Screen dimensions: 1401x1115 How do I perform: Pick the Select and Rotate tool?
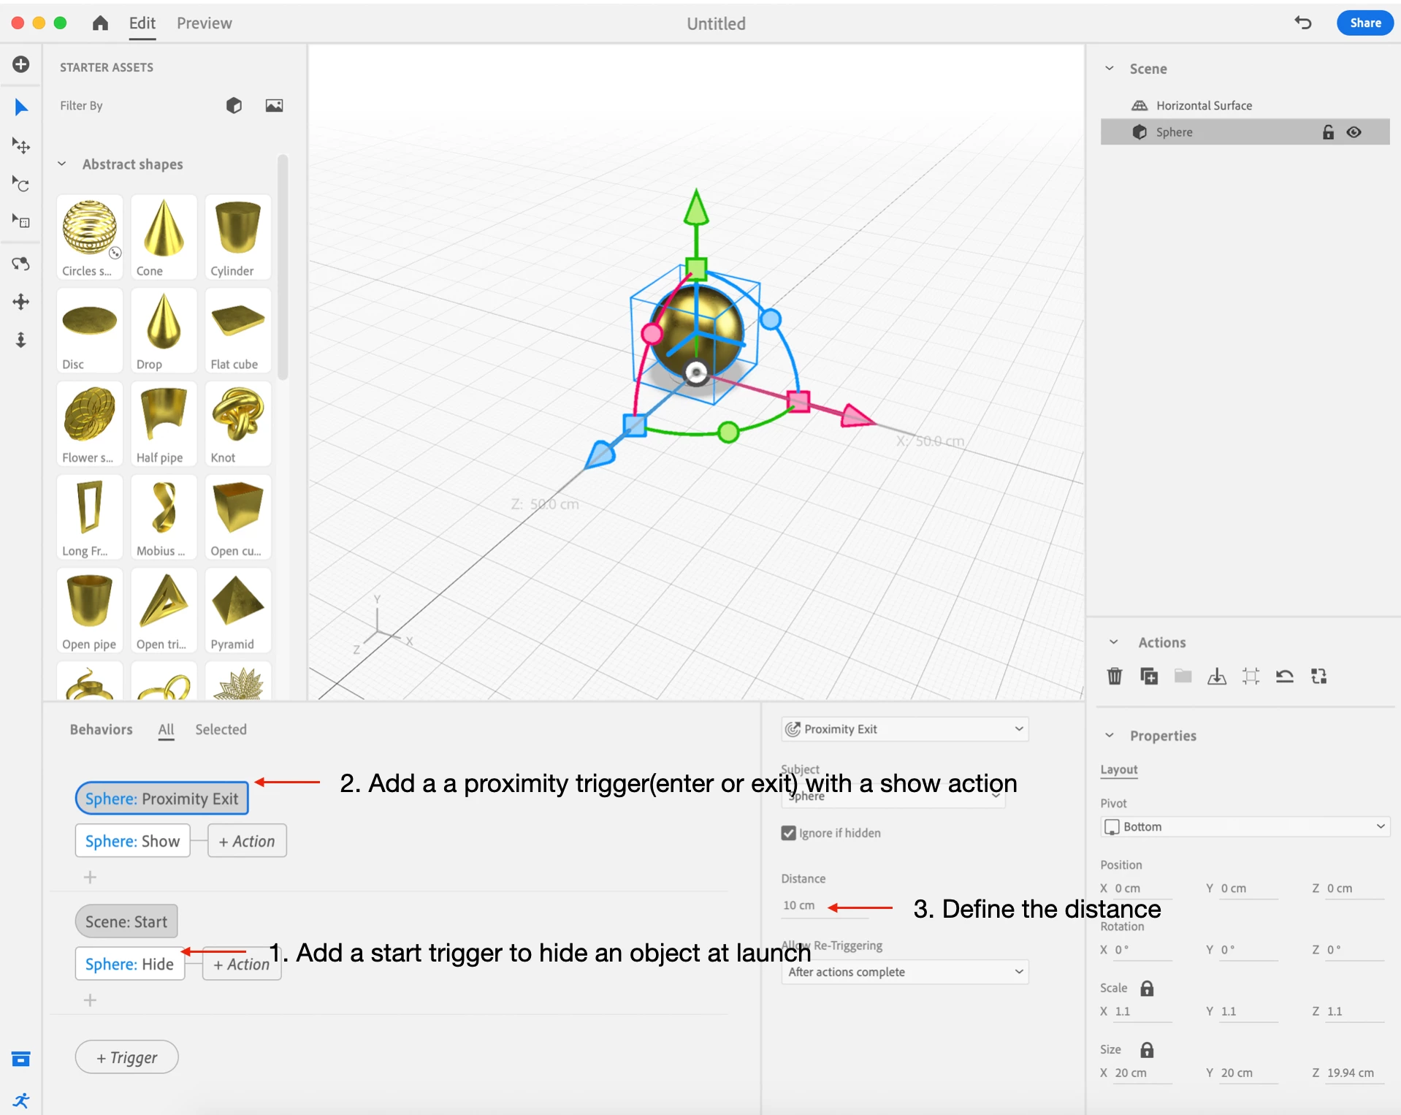pyautogui.click(x=21, y=183)
